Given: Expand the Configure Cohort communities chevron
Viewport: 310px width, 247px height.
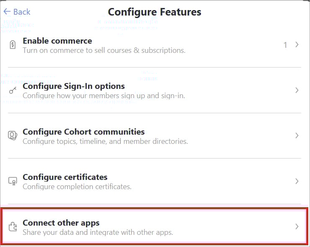Looking at the screenshot, I should coord(297,135).
